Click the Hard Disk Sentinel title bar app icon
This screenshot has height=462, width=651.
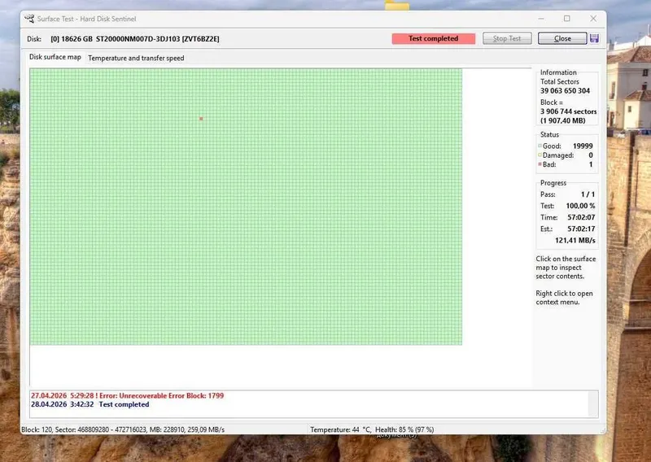29,19
